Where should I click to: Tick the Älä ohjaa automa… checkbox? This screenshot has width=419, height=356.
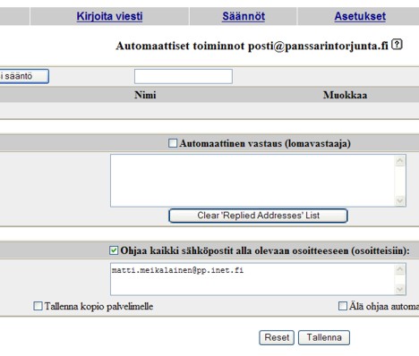point(343,306)
